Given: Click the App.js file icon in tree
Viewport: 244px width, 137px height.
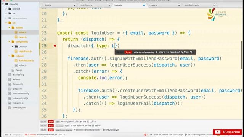Looking at the screenshot, I should pos(13,70).
